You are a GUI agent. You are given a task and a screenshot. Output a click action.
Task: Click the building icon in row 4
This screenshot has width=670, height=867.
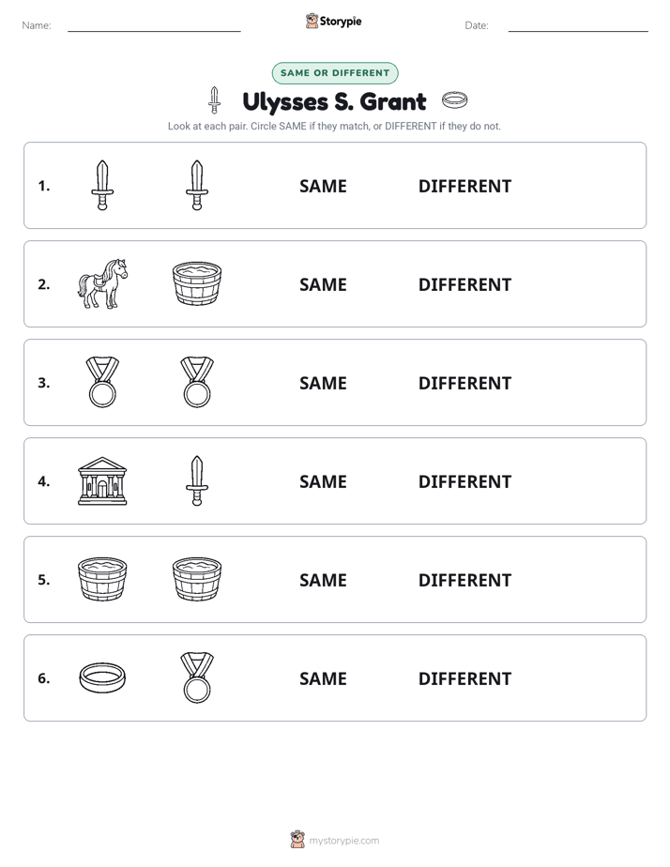pyautogui.click(x=102, y=481)
